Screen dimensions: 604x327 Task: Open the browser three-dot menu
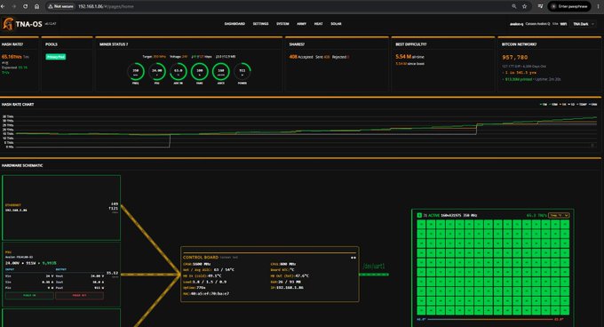[x=598, y=6]
